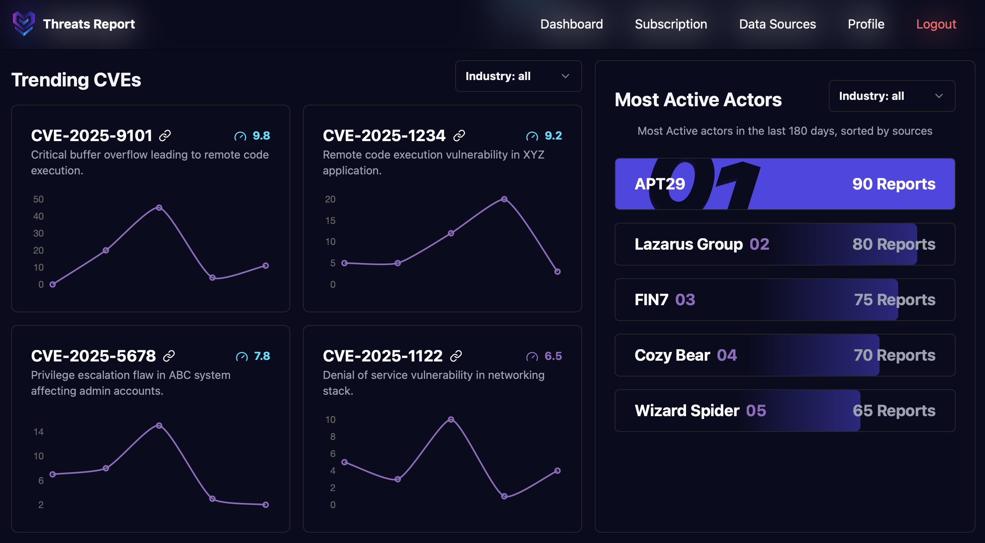Expand the Trending CVEs Industry dropdown

tap(518, 76)
